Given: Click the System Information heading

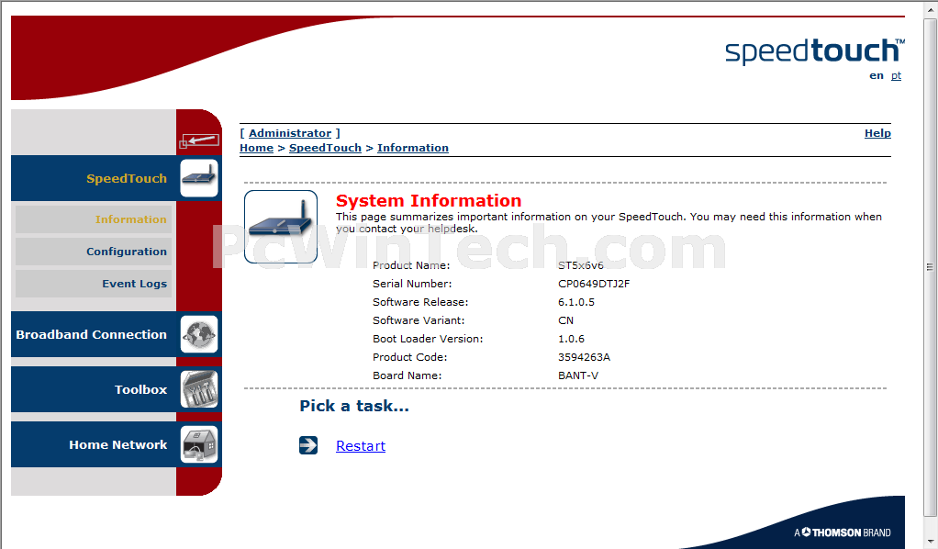Looking at the screenshot, I should pyautogui.click(x=429, y=200).
